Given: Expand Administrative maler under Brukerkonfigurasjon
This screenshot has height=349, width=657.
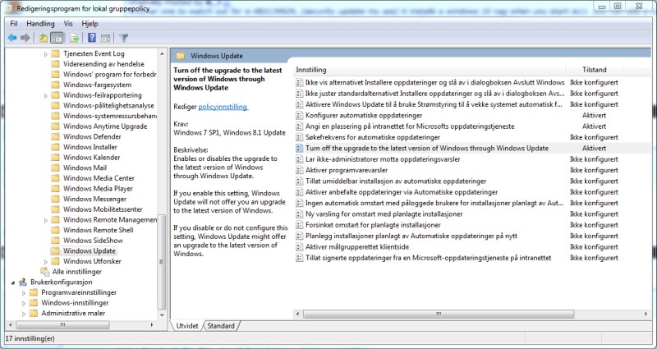Looking at the screenshot, I should pyautogui.click(x=24, y=314).
